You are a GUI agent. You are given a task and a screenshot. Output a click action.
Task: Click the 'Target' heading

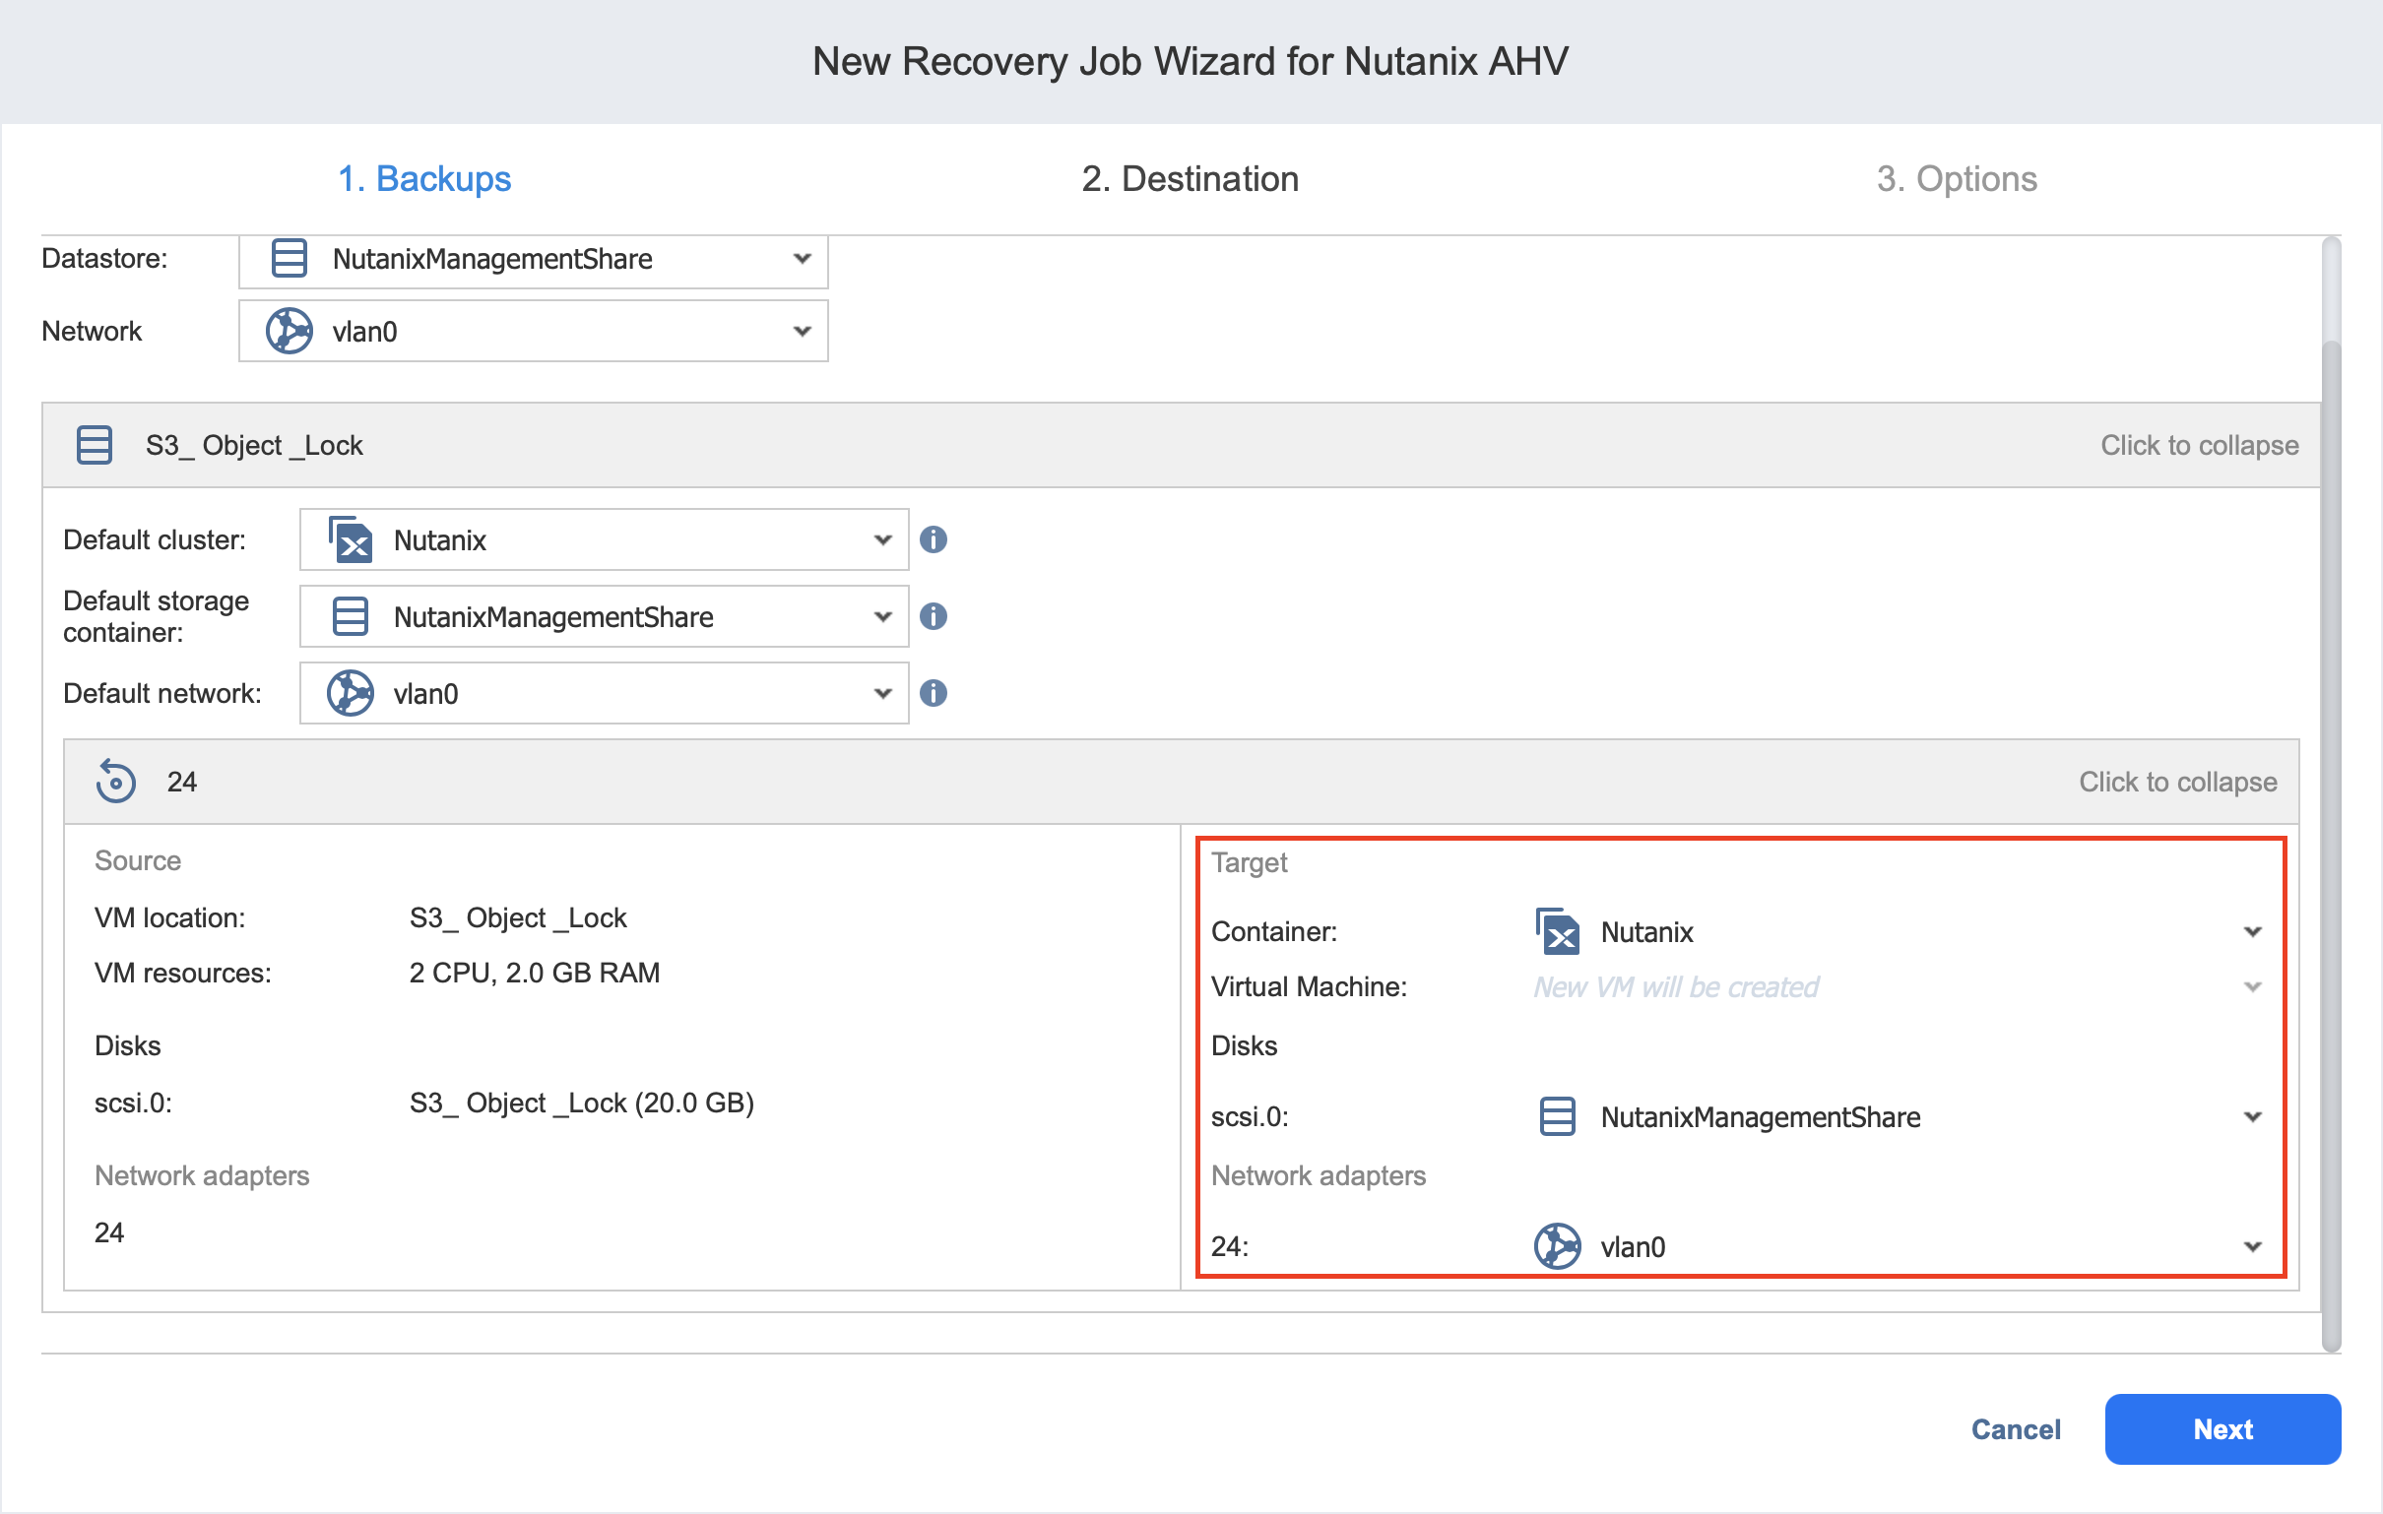tap(1249, 863)
